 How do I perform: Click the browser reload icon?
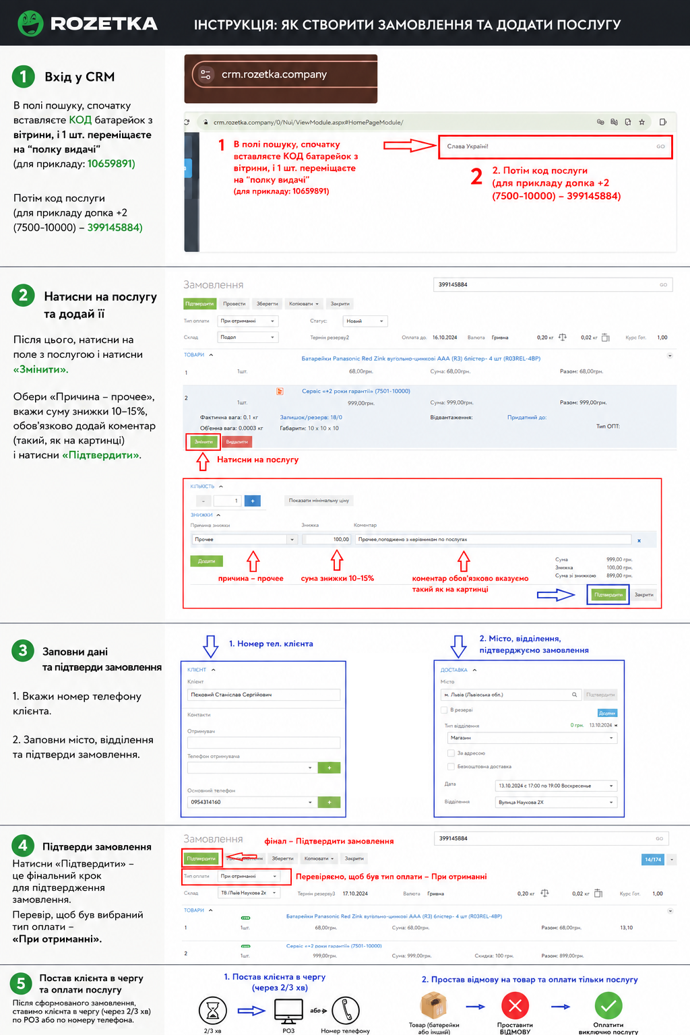pos(187,122)
